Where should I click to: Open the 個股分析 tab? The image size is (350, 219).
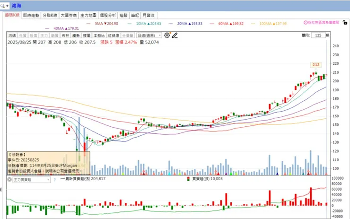coord(108,15)
